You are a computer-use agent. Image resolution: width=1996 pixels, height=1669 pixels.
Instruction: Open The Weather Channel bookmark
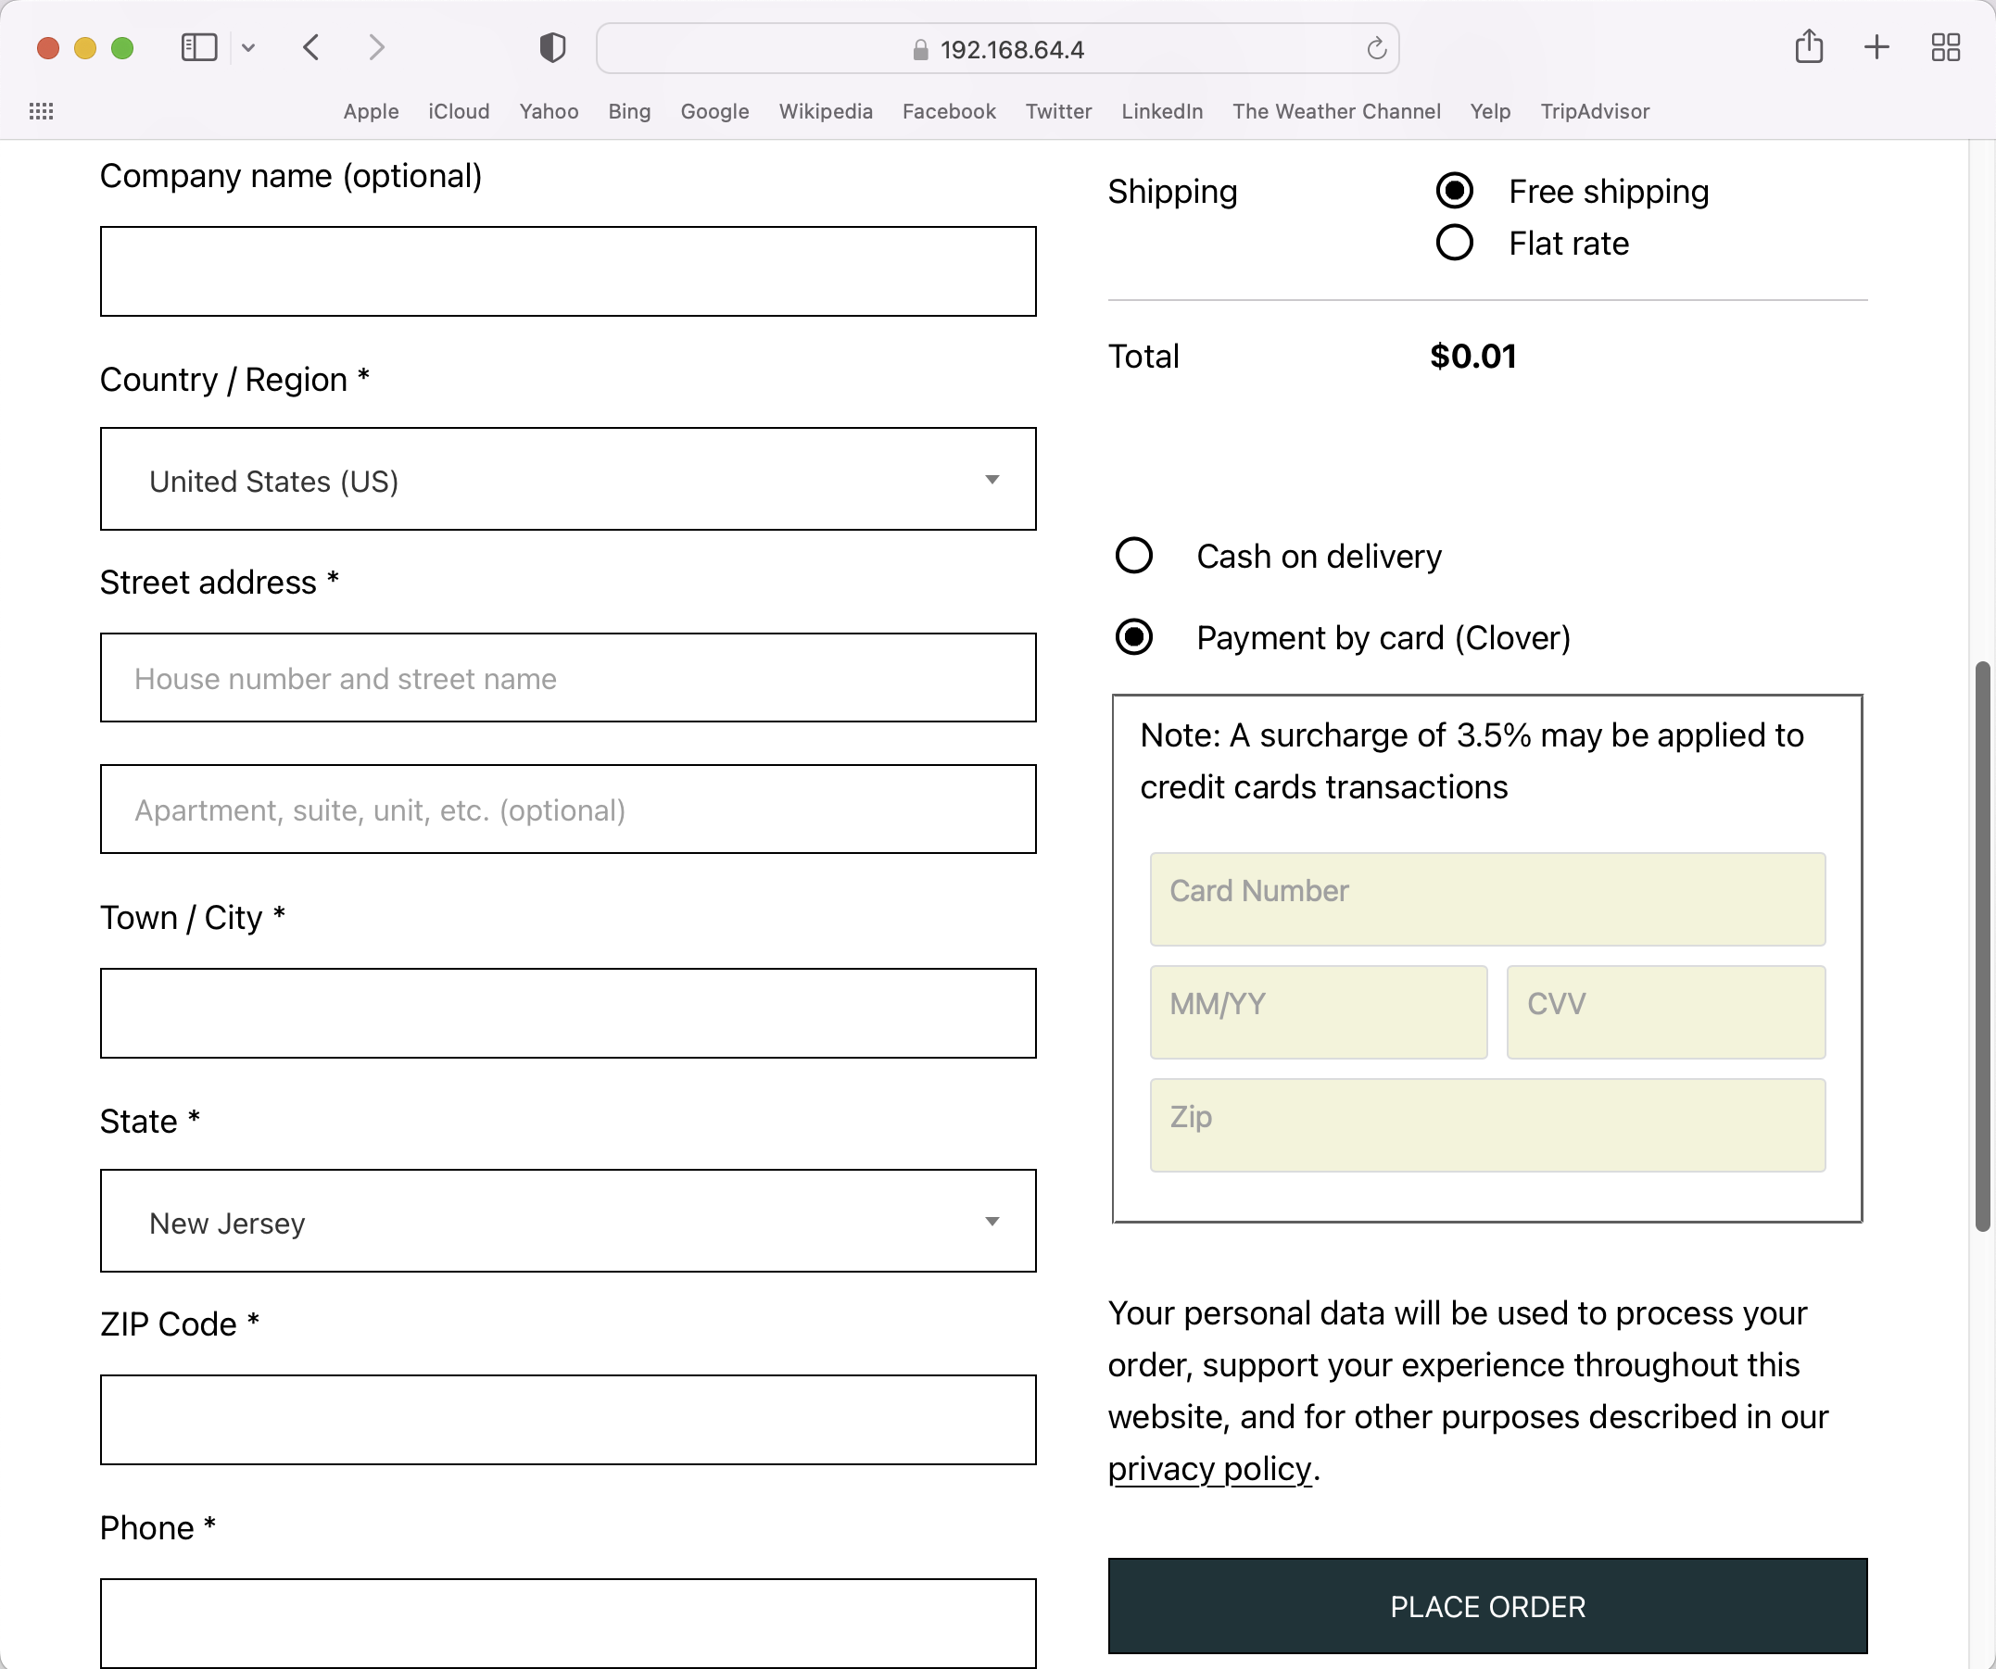tap(1336, 111)
